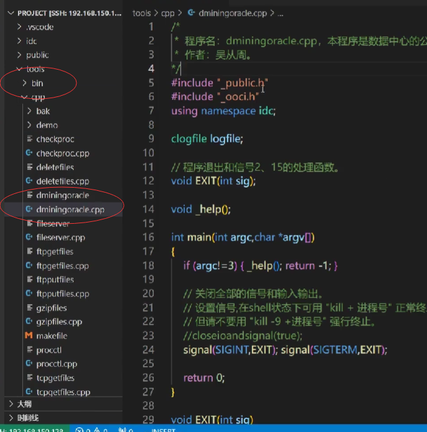Click line number 9 in the gutter
Viewport: 427px width, 432px height.
(151, 139)
